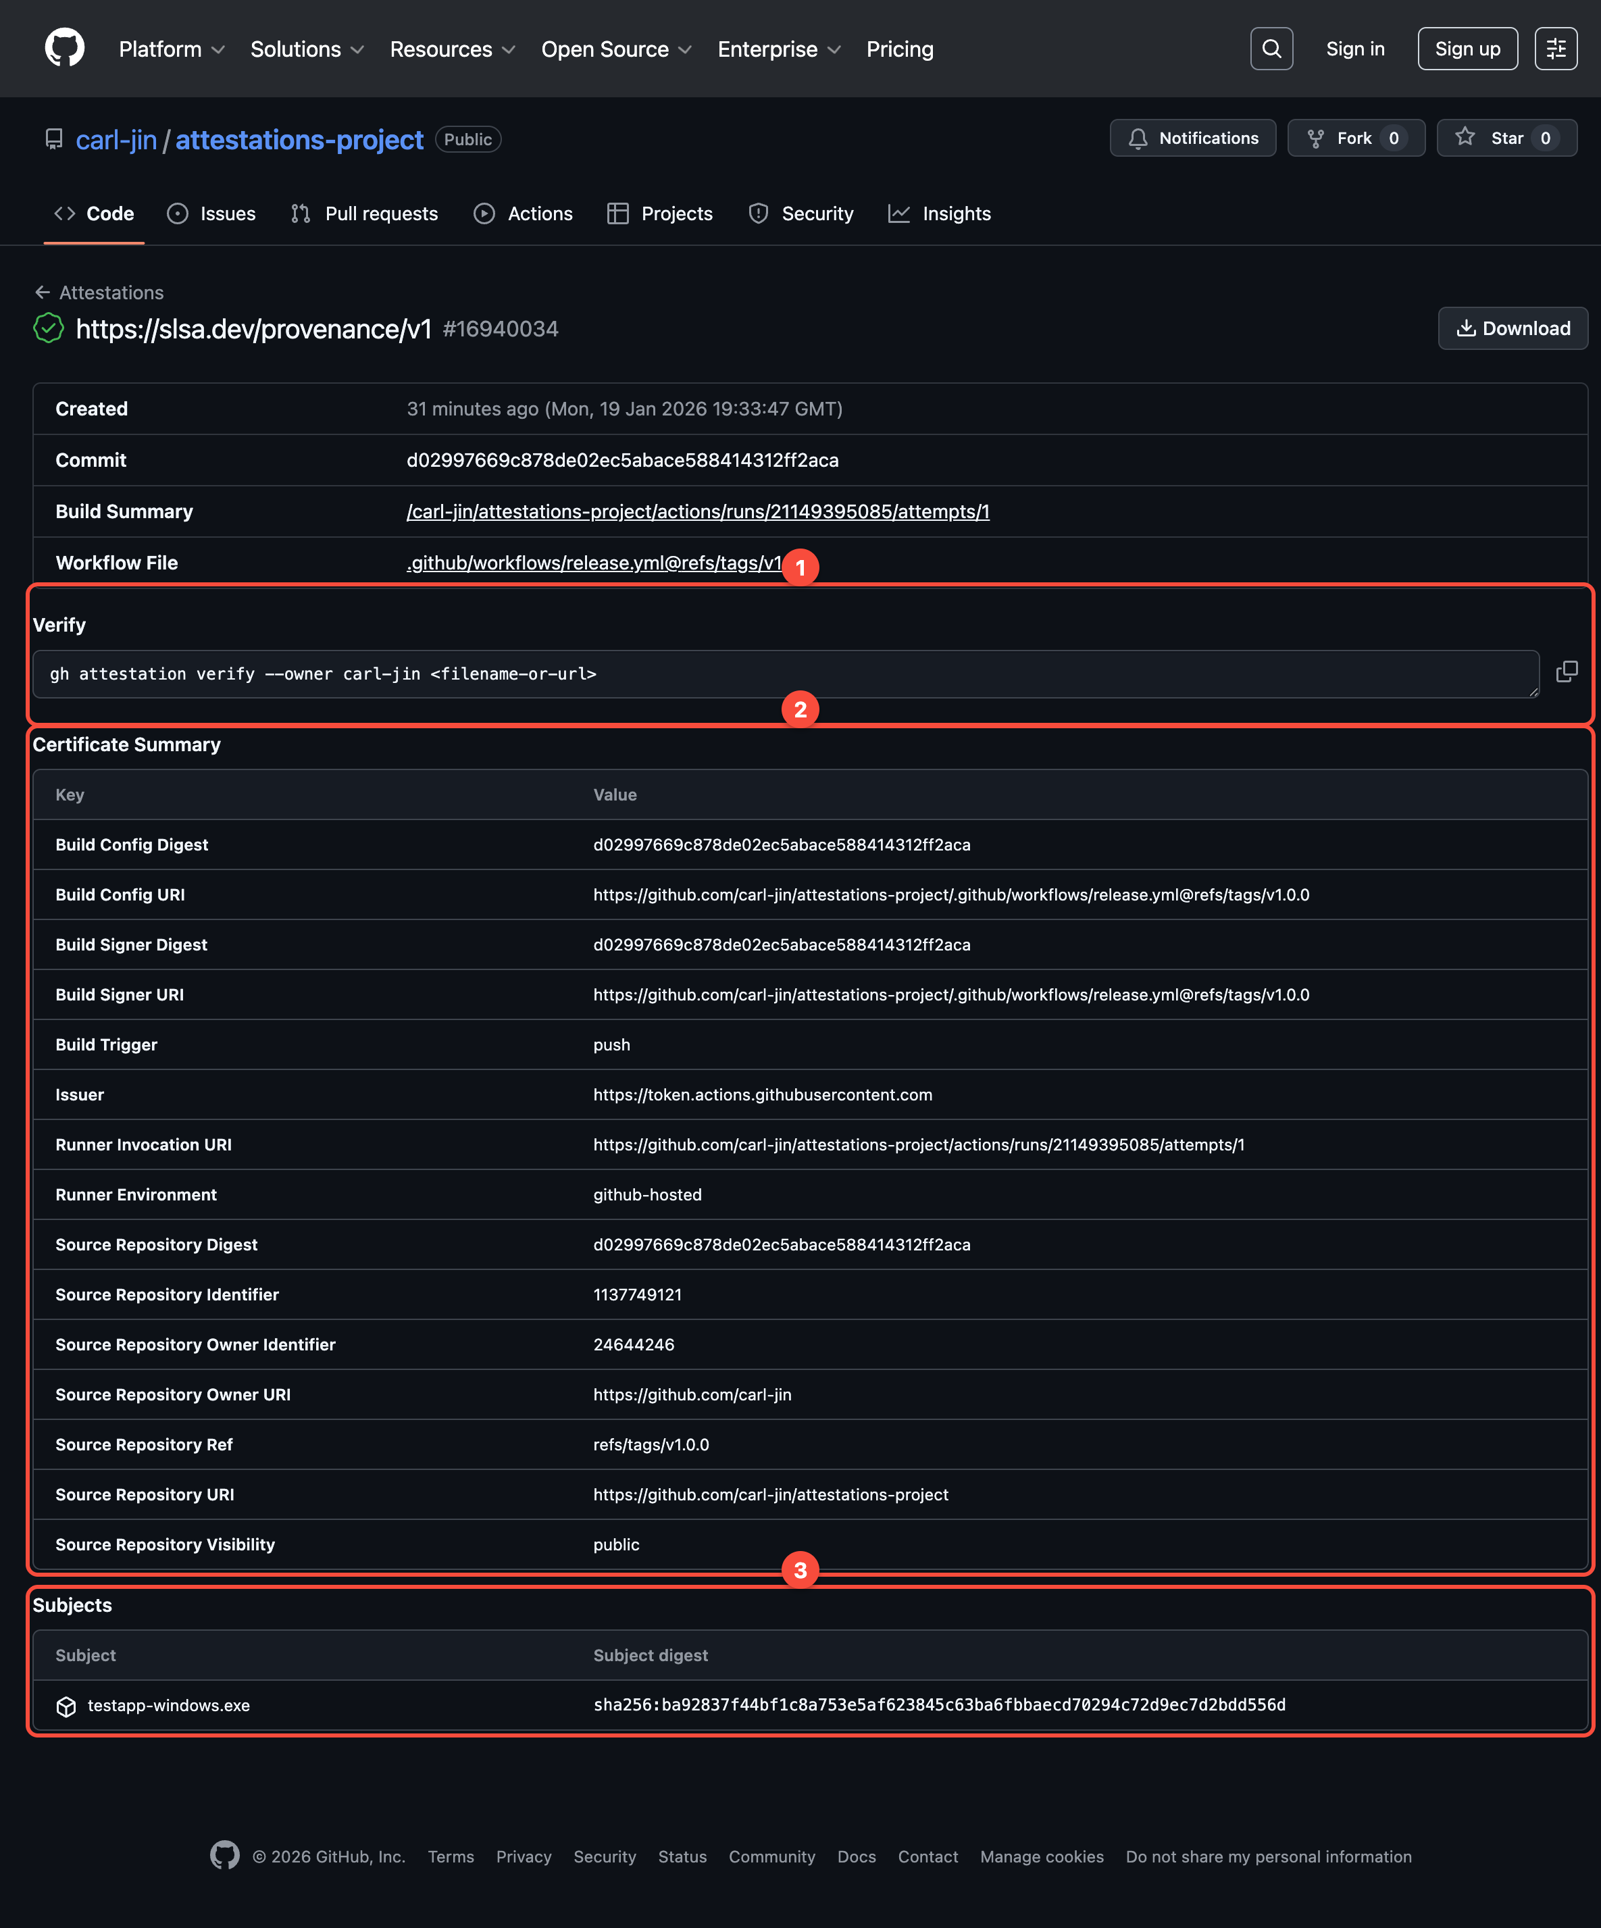Viewport: 1601px width, 1928px height.
Task: Switch to the Actions tab
Action: pyautogui.click(x=524, y=214)
